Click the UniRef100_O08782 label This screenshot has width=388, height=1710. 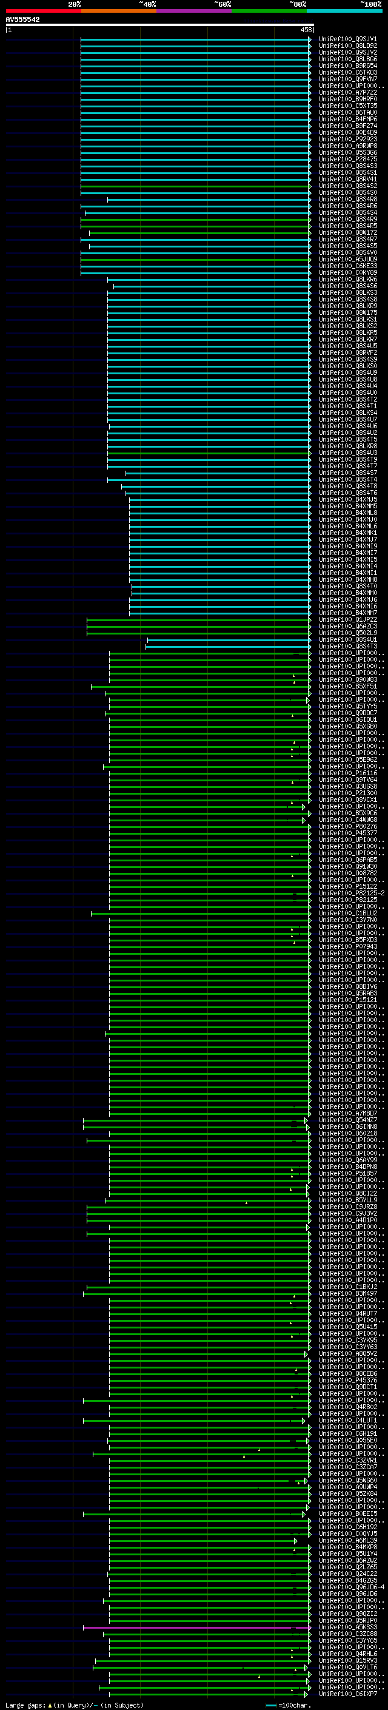347,874
